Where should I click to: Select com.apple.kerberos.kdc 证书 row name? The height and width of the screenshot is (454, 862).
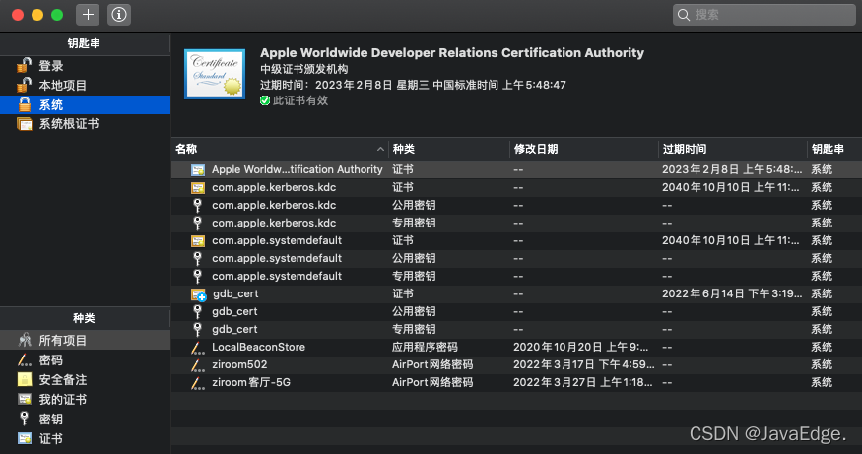(274, 187)
